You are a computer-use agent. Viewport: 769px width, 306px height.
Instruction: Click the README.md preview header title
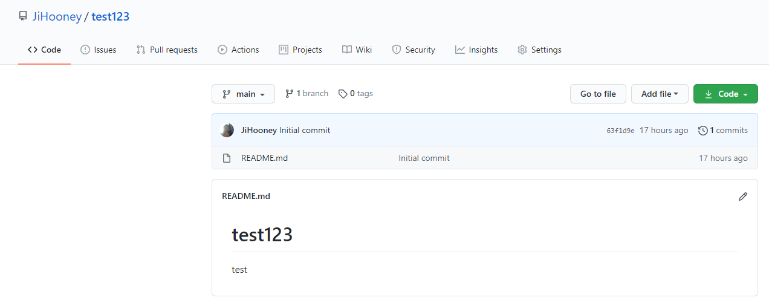246,196
